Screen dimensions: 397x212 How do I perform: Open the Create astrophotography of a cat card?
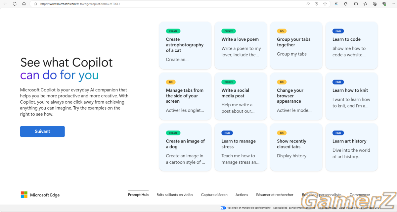(x=185, y=45)
